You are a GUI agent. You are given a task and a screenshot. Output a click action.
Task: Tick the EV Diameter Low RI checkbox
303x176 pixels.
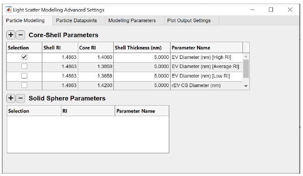click(25, 76)
